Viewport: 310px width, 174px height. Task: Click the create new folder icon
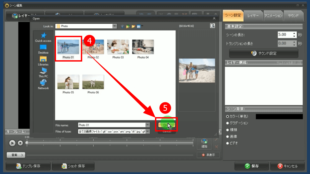pos(133,26)
